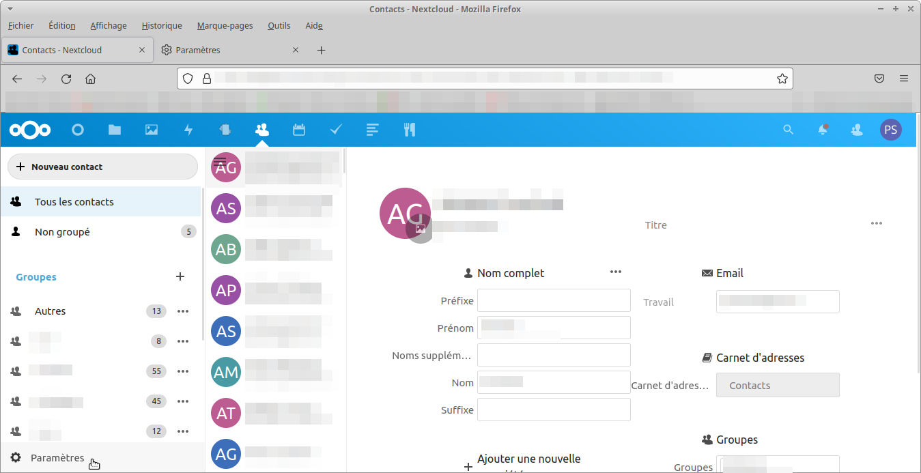Open the Files app folder icon

(x=114, y=130)
